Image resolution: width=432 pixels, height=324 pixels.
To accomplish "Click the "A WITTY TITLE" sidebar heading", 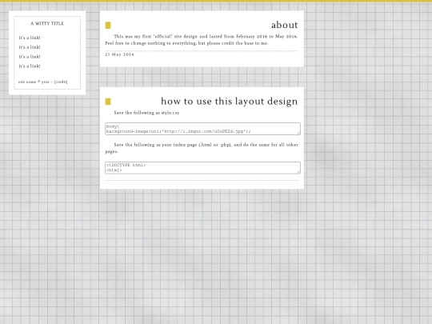I will click(47, 23).
